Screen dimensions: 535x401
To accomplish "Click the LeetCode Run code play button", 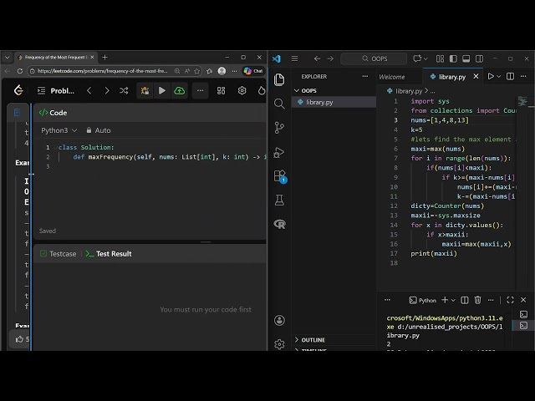I will point(162,90).
